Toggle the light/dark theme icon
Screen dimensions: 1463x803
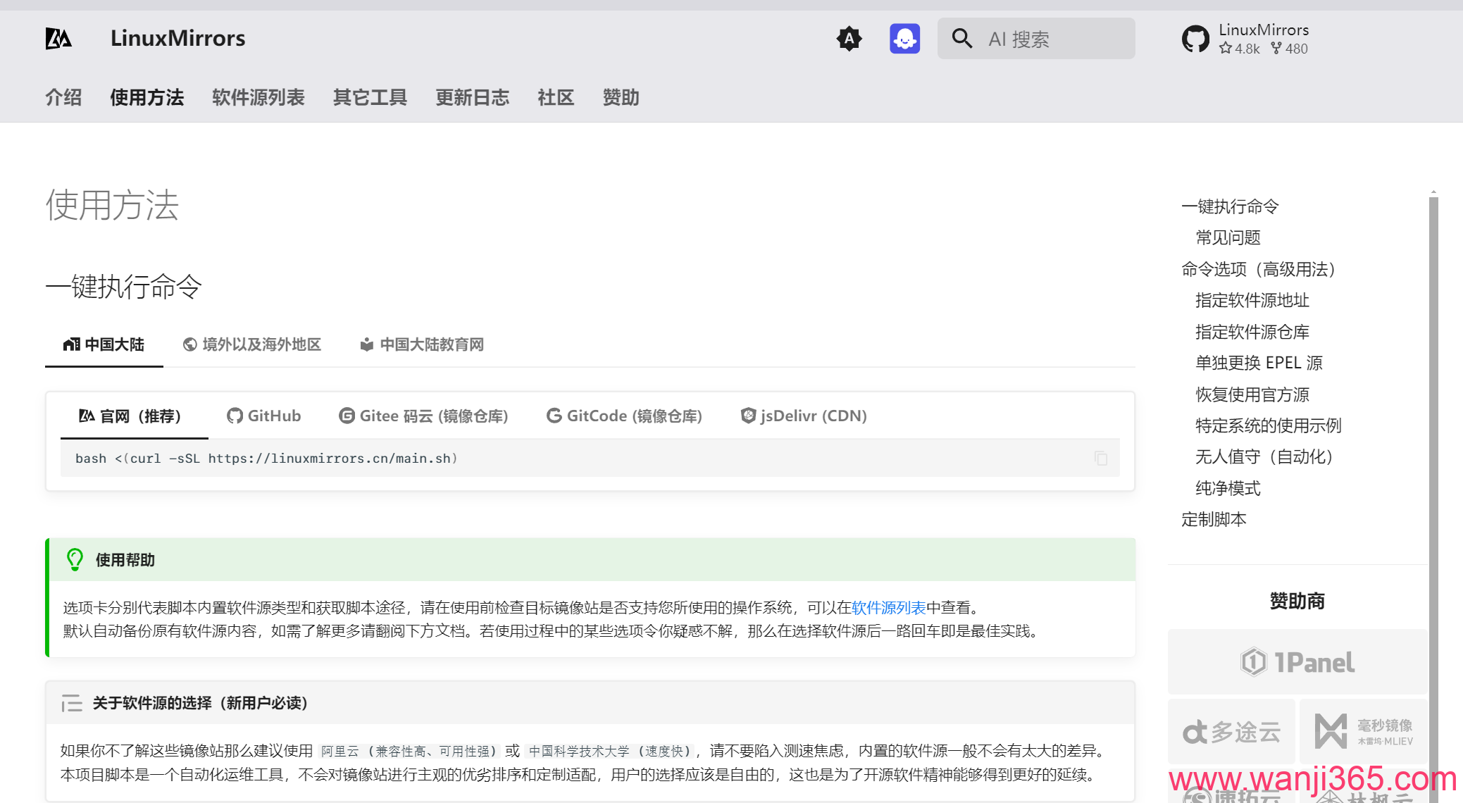click(849, 39)
